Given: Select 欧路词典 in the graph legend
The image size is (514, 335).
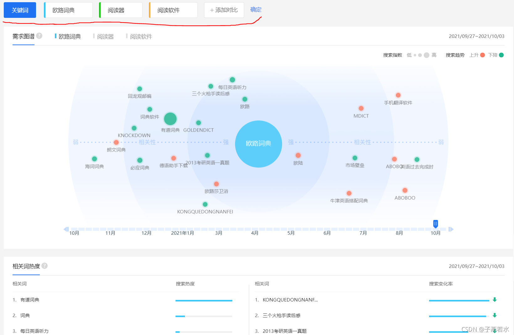Looking at the screenshot, I should coord(69,37).
